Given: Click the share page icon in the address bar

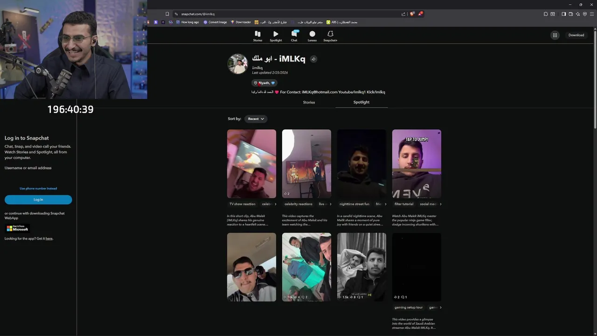Looking at the screenshot, I should [403, 14].
